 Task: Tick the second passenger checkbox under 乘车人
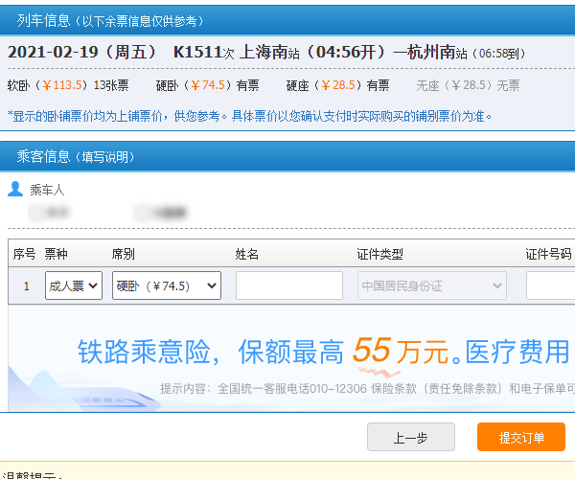pos(142,212)
